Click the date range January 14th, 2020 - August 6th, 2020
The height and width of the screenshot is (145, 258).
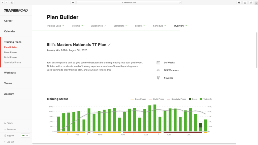click(x=67, y=50)
